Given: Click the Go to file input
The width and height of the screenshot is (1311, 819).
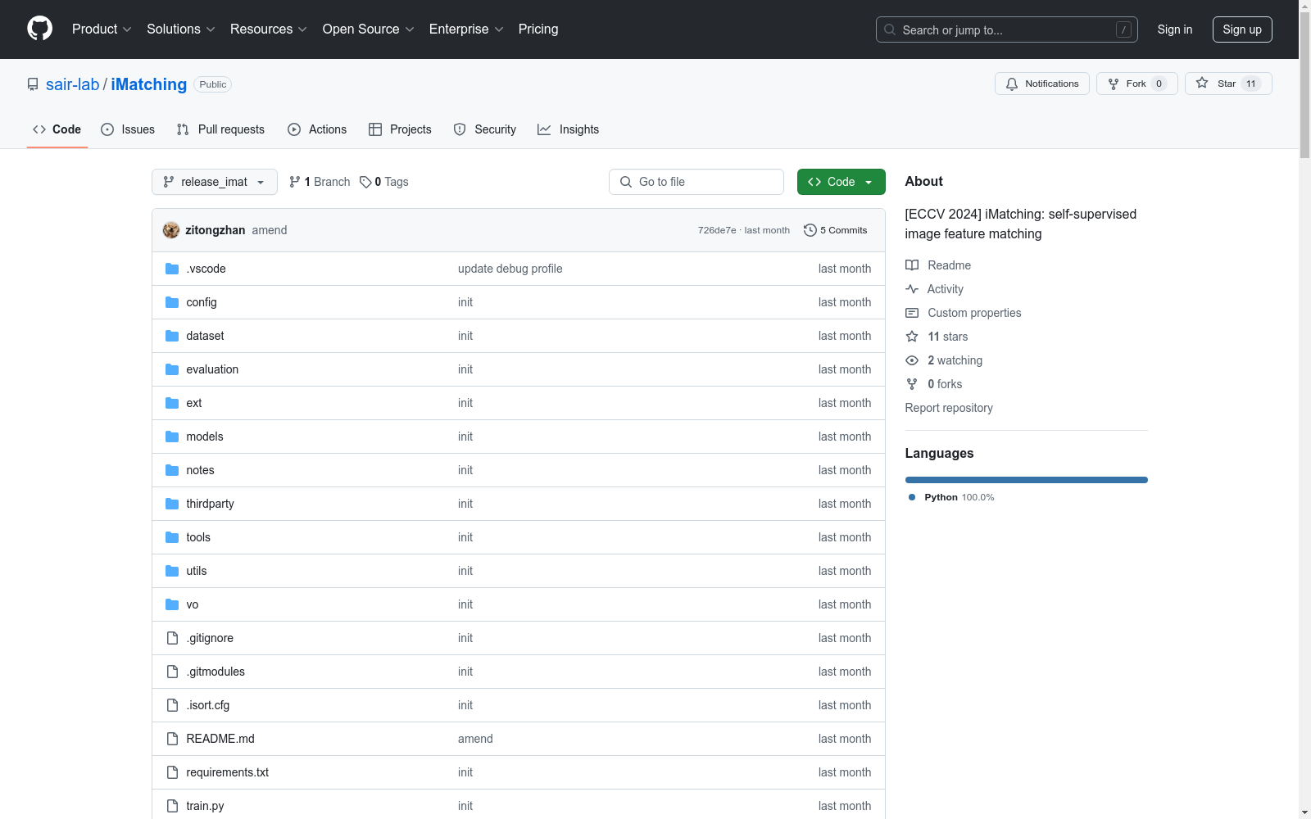Looking at the screenshot, I should pos(696,182).
